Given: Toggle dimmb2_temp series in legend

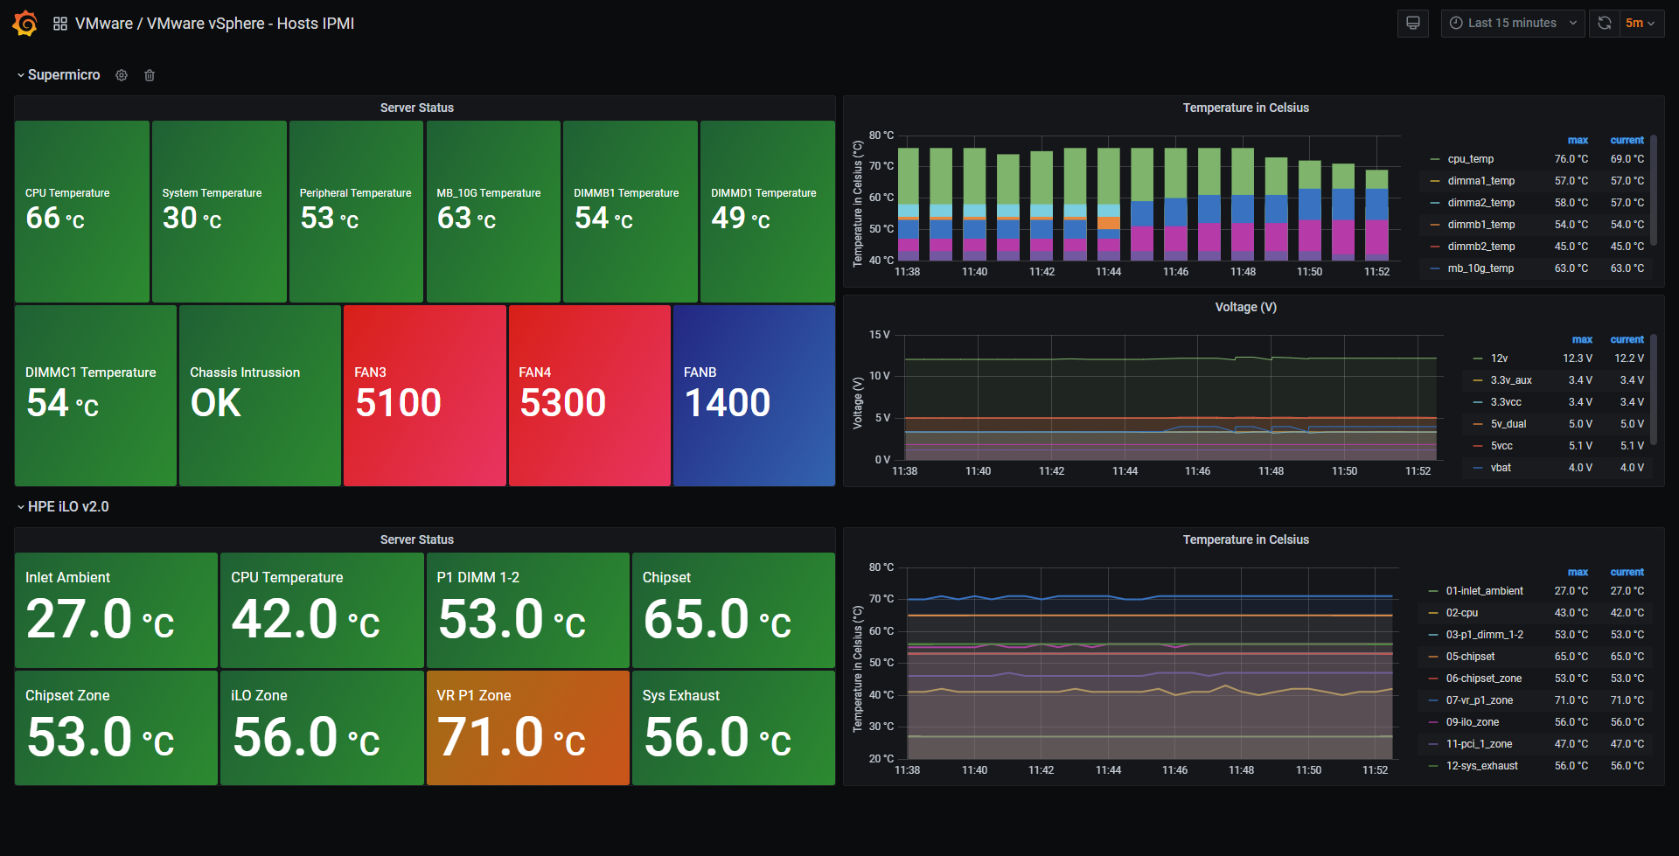Looking at the screenshot, I should 1481,247.
